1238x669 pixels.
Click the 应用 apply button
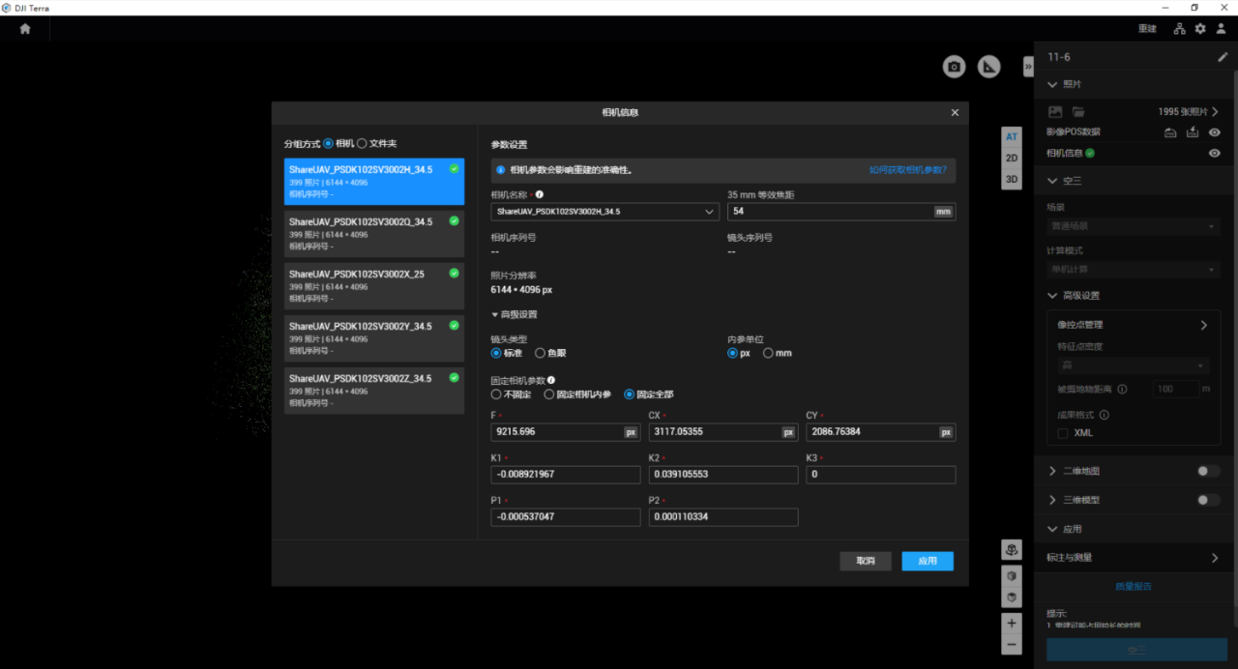[x=928, y=561]
